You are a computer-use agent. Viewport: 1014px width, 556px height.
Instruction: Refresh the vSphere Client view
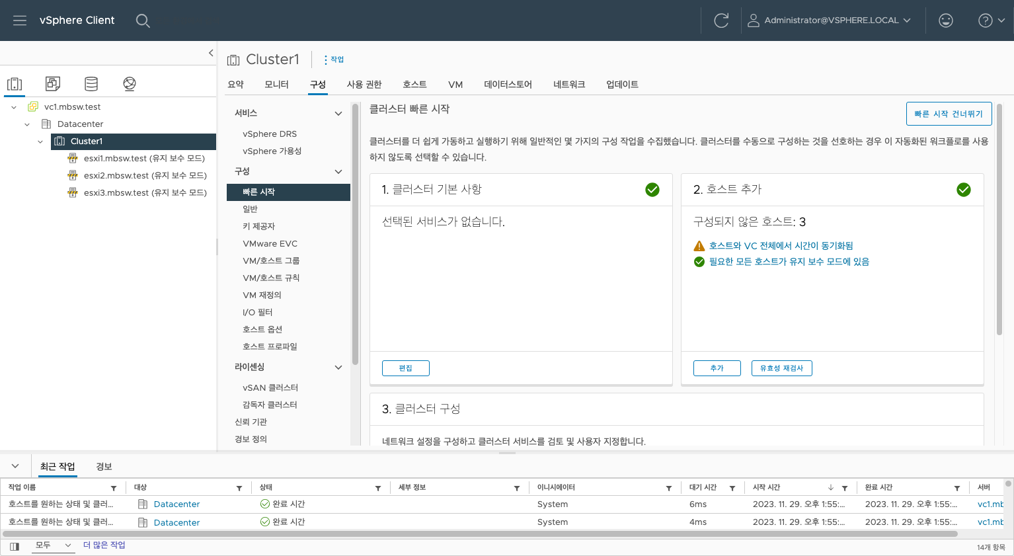[721, 20]
